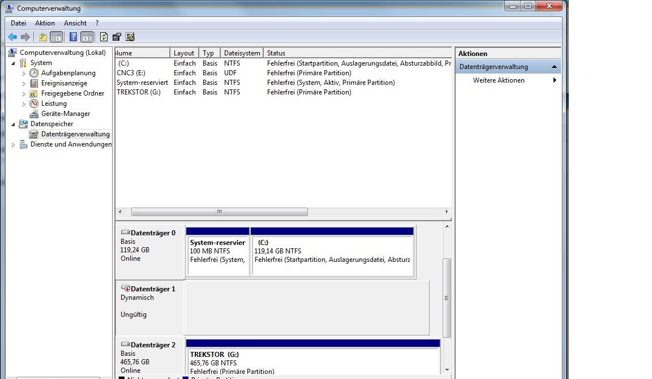Select the CNC3 (E:) volume row

click(283, 73)
